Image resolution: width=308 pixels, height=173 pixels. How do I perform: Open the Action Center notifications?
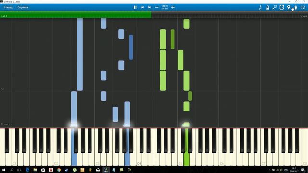(x=303, y=170)
